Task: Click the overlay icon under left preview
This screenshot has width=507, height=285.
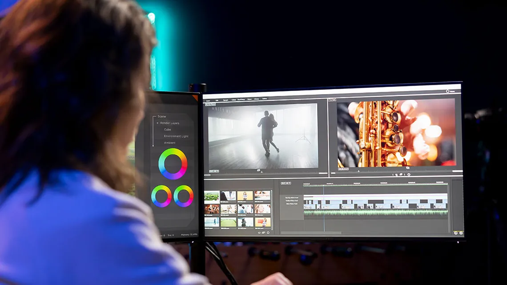Action: tap(259, 170)
